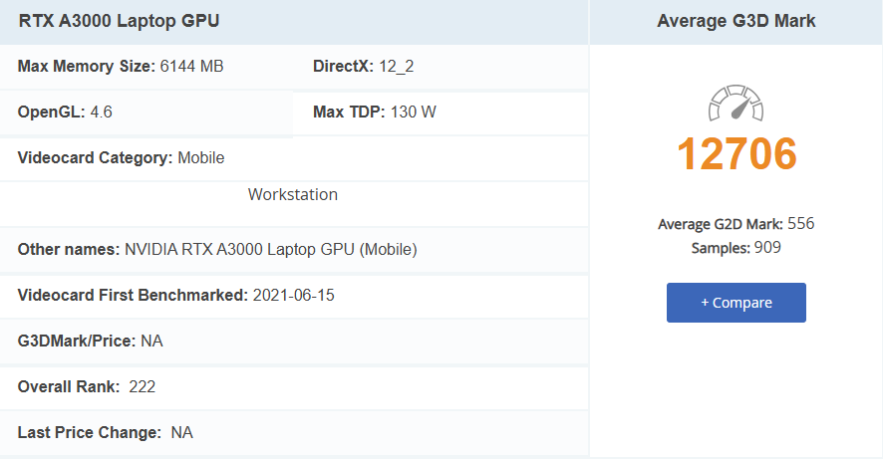Click the Workstation category text
The height and width of the screenshot is (459, 883).
point(293,194)
